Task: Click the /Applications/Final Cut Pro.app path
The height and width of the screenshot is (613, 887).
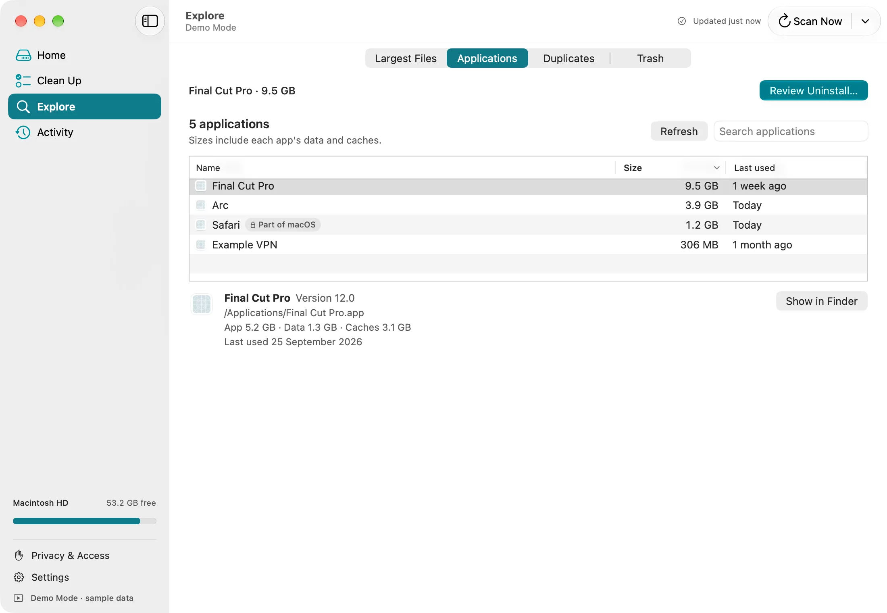Action: tap(294, 313)
